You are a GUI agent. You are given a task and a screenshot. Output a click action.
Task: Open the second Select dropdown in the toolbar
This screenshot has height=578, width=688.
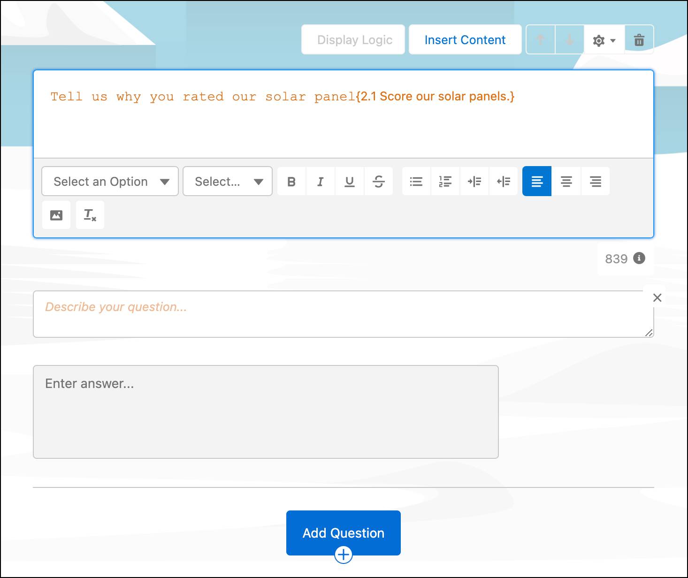click(227, 181)
